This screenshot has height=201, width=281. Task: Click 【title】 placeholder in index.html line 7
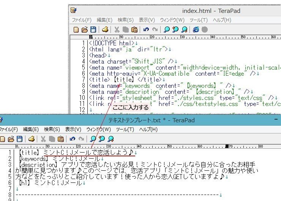coord(124,79)
